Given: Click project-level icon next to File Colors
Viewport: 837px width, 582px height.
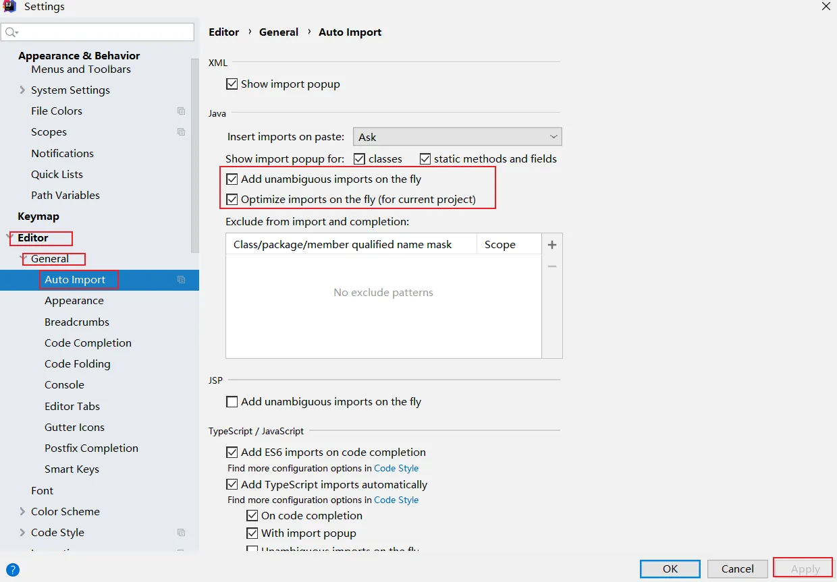Looking at the screenshot, I should [181, 111].
